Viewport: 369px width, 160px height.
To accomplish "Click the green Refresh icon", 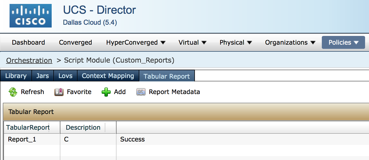I will 13,92.
